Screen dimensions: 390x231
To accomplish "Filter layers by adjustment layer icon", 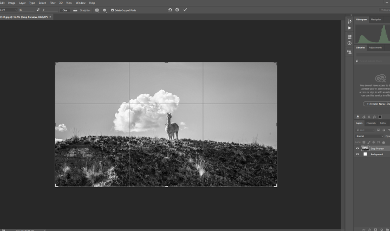I will 384,130.
